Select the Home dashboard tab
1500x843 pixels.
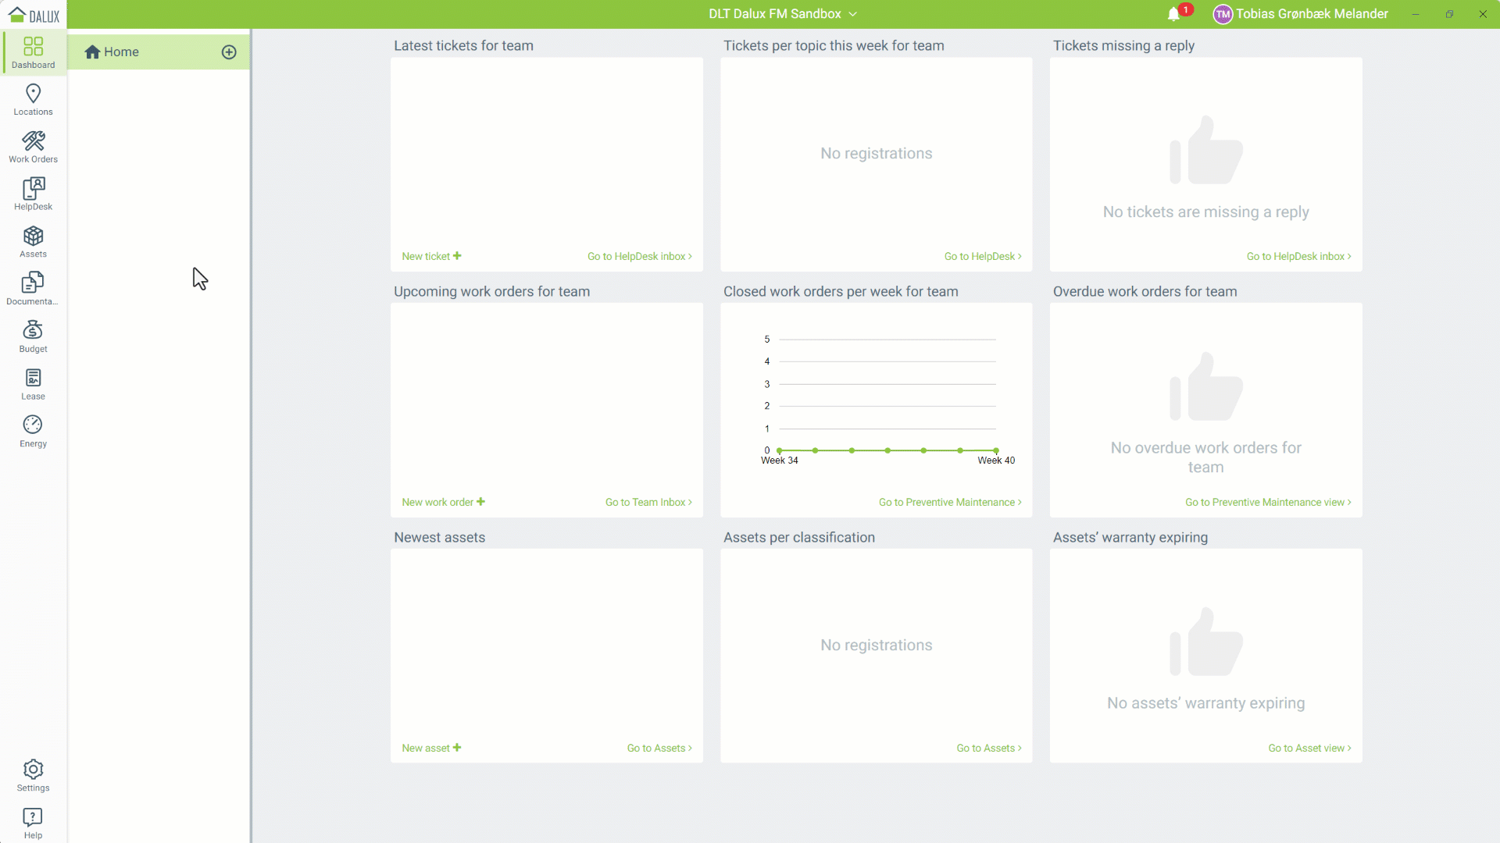[x=121, y=52]
